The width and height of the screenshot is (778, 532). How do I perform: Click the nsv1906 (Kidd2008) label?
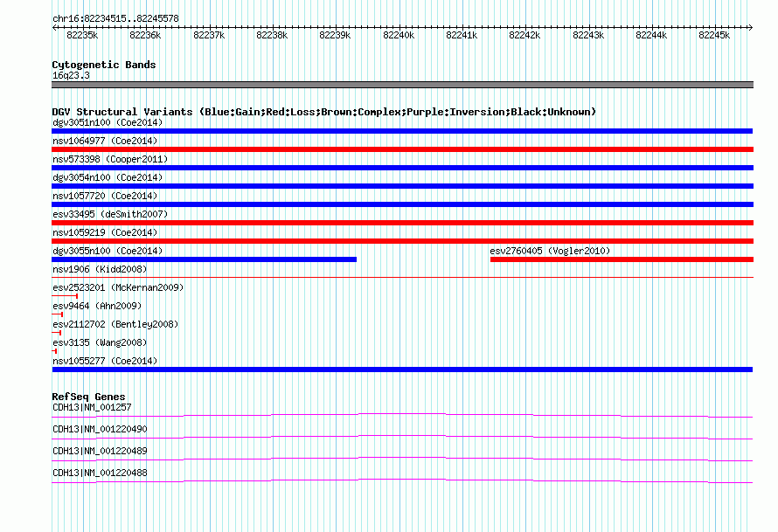tap(100, 269)
